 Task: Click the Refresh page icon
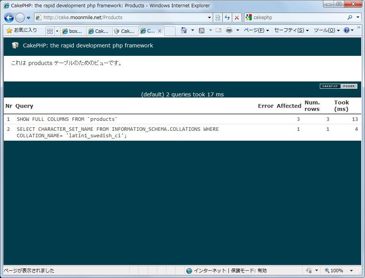tap(227, 18)
